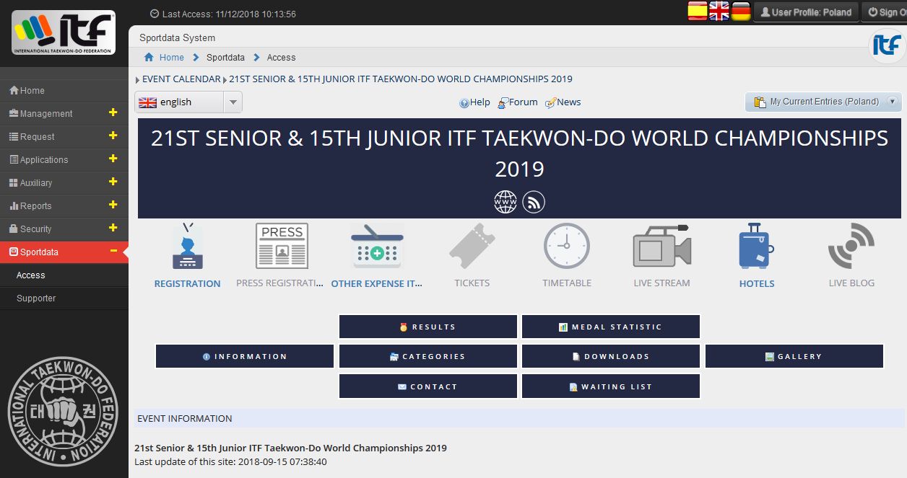Open the Live Stream camera icon
The image size is (907, 478).
point(662,246)
